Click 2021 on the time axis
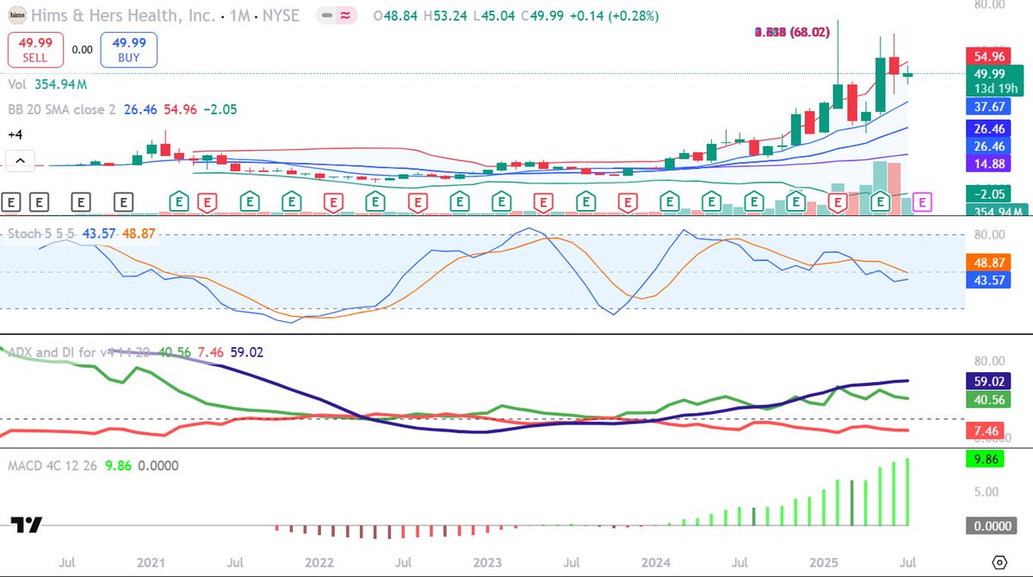The height and width of the screenshot is (577, 1033). point(151,561)
